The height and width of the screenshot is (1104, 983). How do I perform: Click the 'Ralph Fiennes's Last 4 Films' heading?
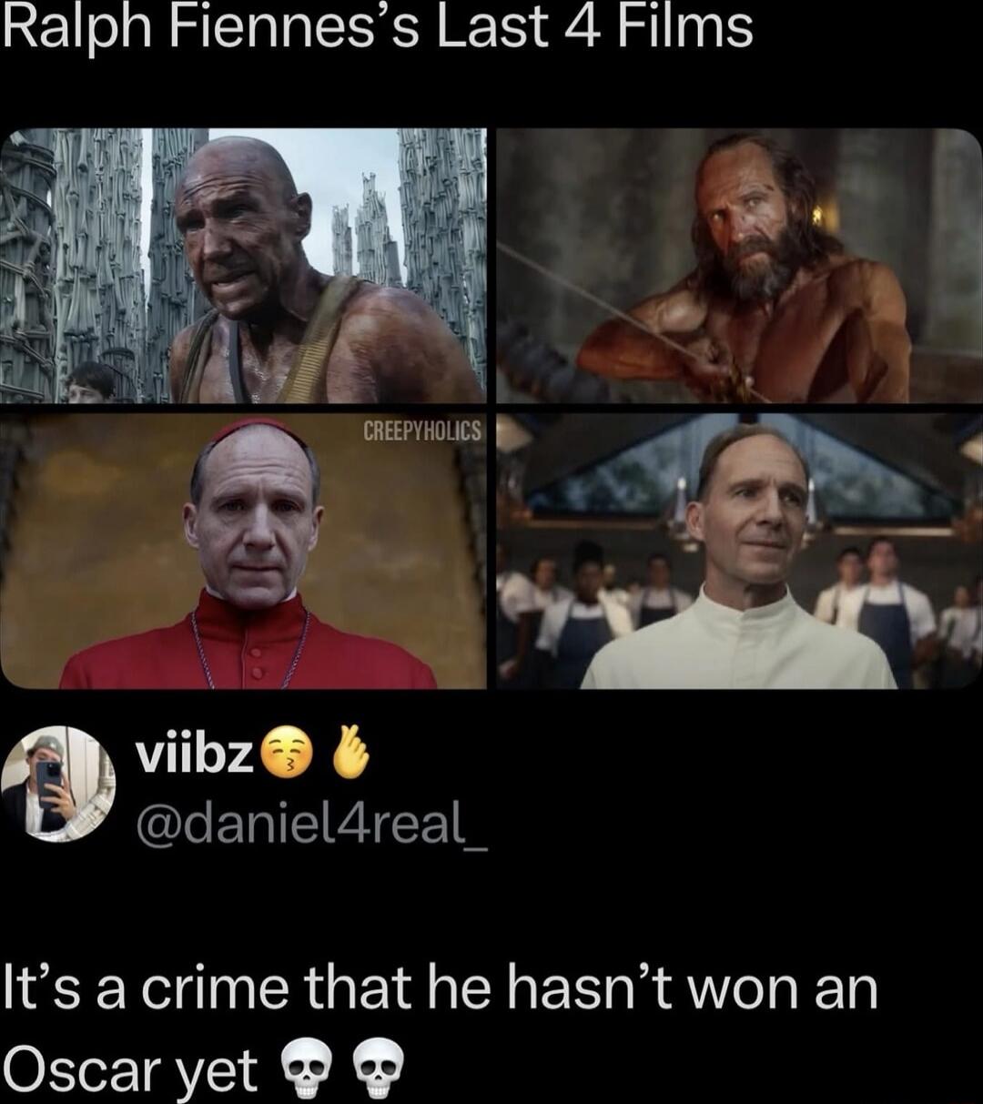(x=379, y=27)
